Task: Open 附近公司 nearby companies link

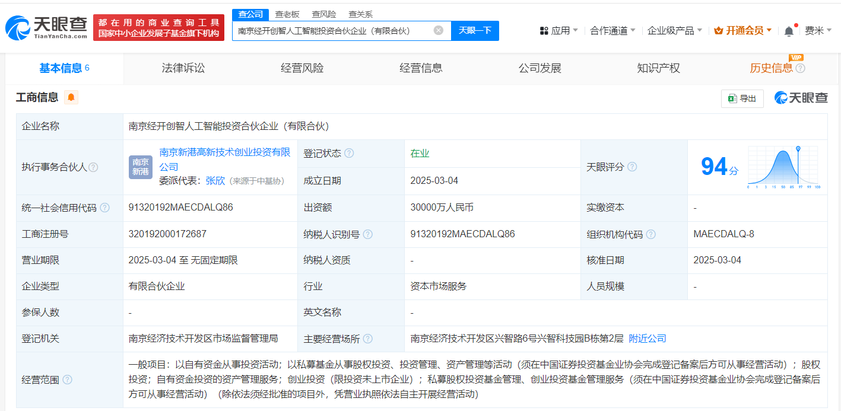Action: 647,339
